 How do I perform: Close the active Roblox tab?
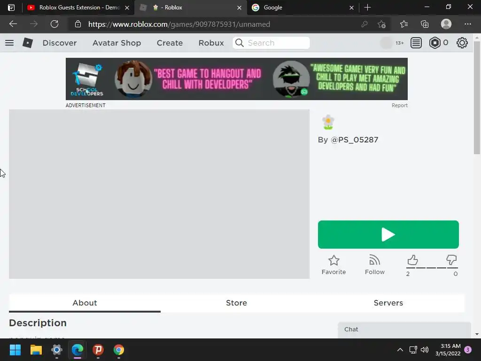point(239,8)
